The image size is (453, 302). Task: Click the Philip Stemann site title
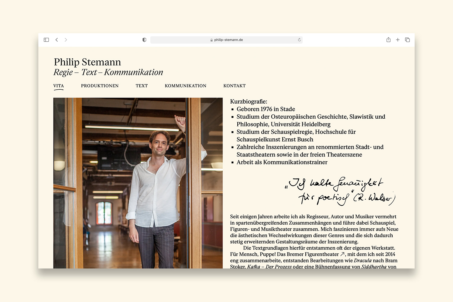[x=87, y=62]
